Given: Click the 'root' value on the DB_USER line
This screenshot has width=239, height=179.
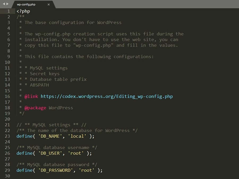Looking at the screenshot, I should pos(77,153).
